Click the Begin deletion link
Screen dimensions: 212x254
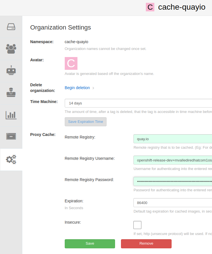77,88
